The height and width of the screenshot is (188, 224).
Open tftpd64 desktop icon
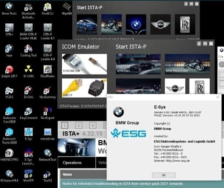tap(67, 9)
